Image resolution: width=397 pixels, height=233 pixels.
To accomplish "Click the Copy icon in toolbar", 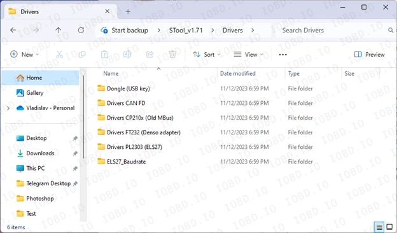I will click(82, 55).
